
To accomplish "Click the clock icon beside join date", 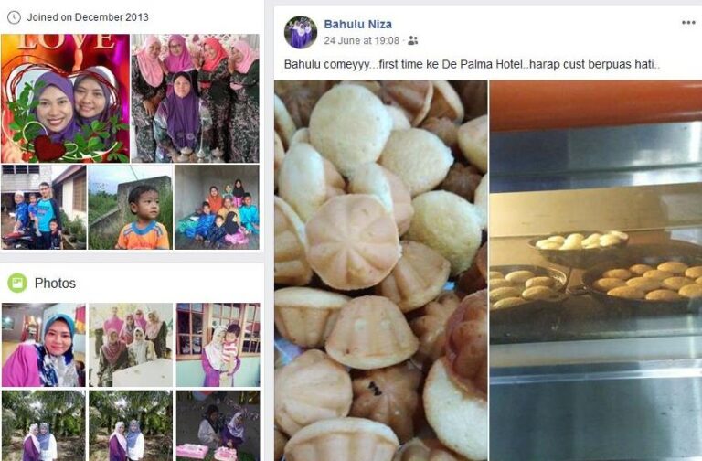I will pyautogui.click(x=14, y=17).
